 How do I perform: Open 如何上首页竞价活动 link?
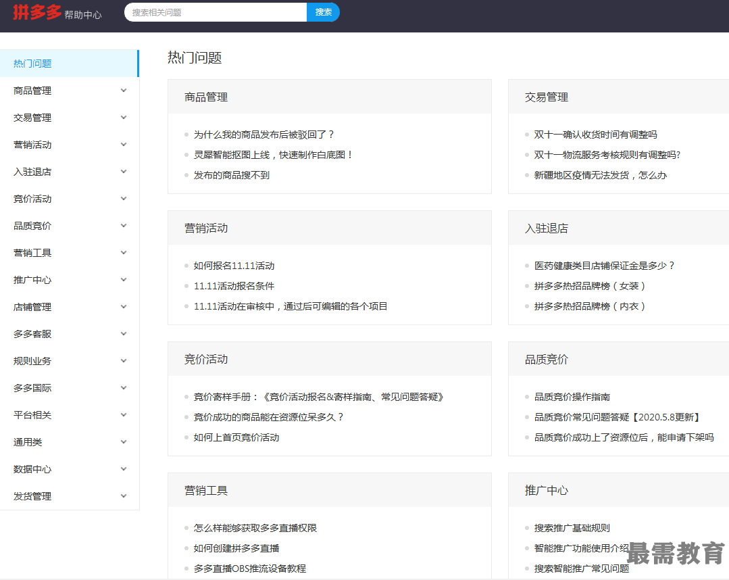coord(236,437)
